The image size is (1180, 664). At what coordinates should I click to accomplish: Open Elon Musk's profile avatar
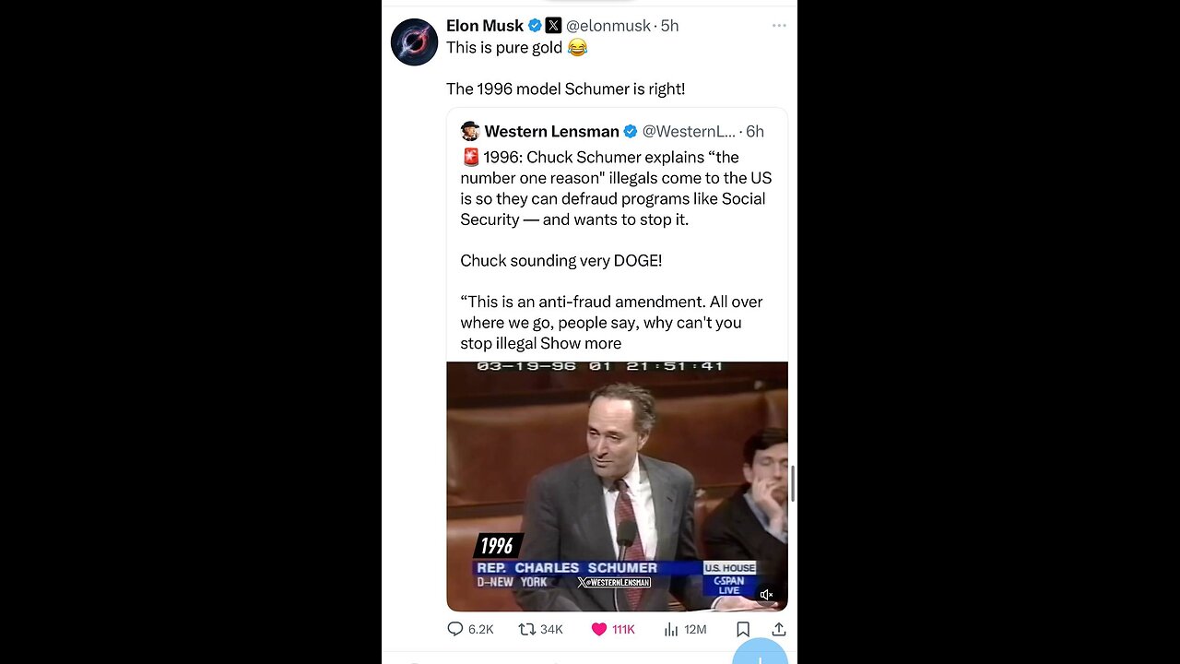pyautogui.click(x=414, y=41)
